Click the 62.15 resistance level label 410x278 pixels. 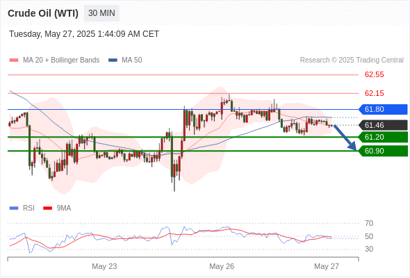coord(374,93)
